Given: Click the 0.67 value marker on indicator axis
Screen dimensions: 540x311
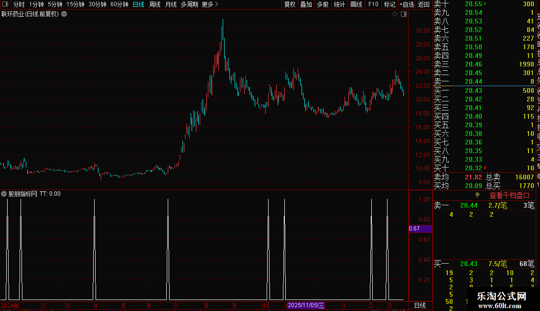Looking at the screenshot, I should [420, 229].
